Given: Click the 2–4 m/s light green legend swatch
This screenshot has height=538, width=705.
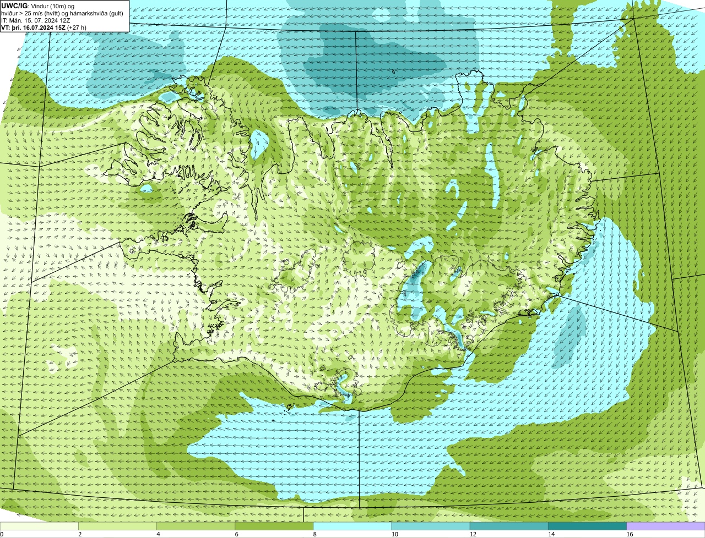Looking at the screenshot, I should click(x=118, y=526).
